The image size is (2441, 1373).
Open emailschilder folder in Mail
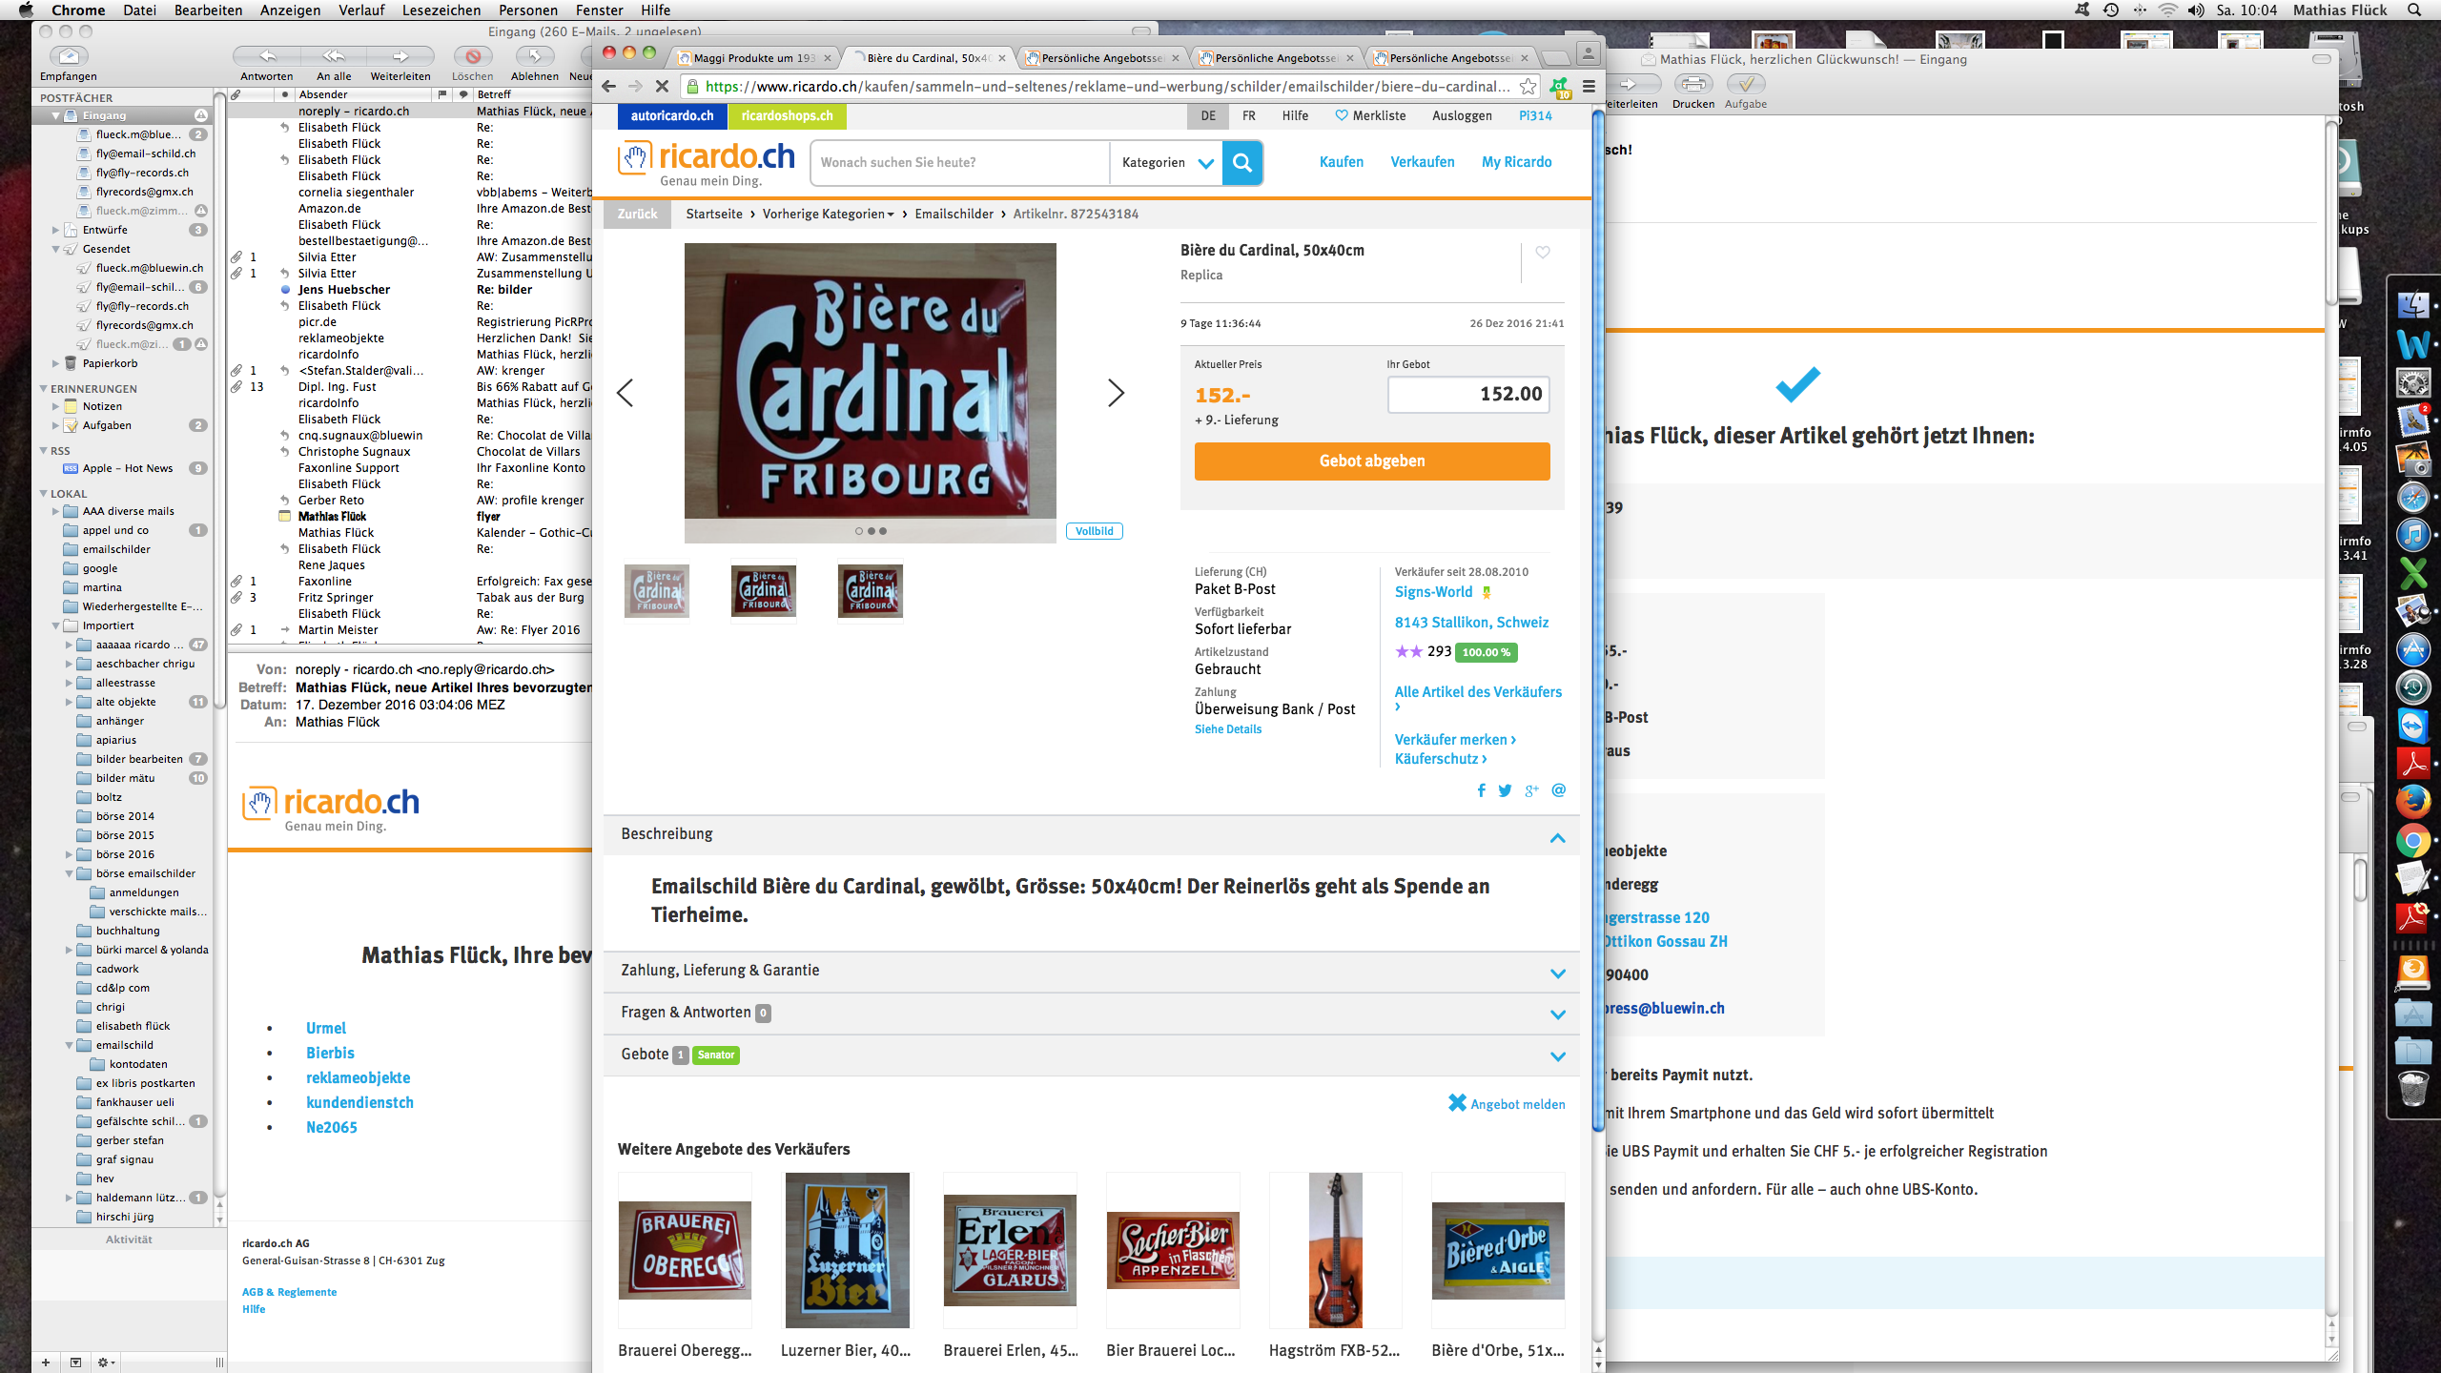coord(116,549)
